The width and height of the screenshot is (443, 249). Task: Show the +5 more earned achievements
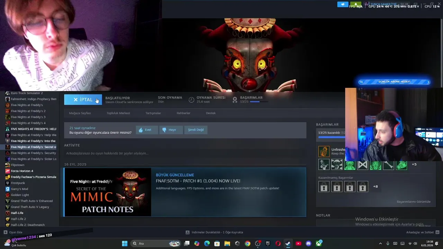(414, 164)
